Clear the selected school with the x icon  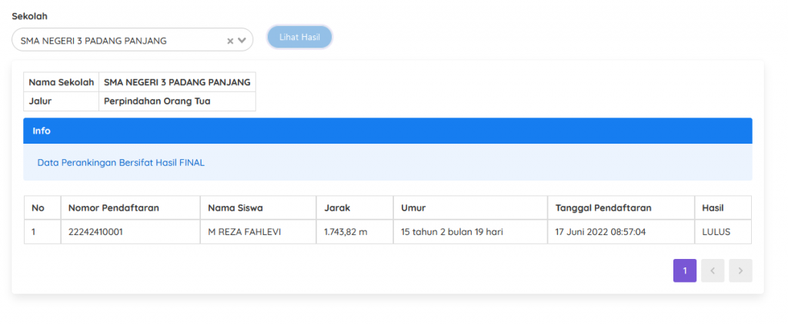coord(229,41)
